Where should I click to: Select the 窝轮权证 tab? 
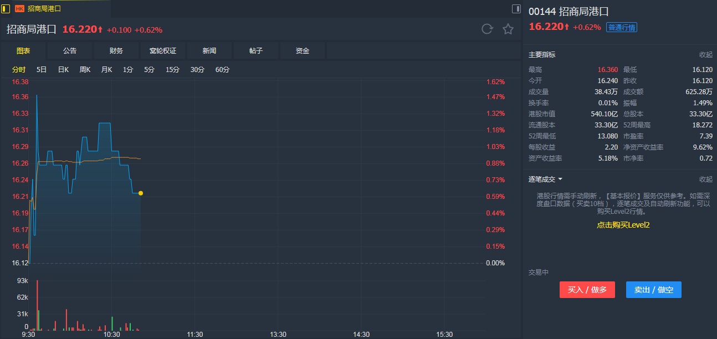click(x=163, y=51)
